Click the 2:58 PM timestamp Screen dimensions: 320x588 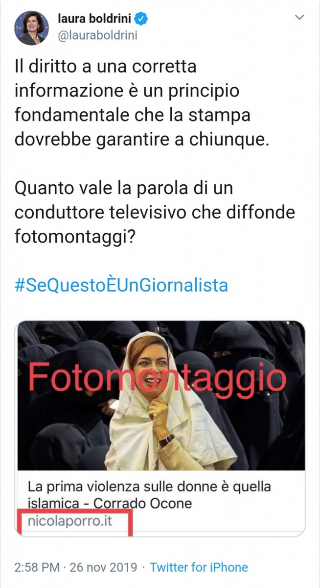37,567
